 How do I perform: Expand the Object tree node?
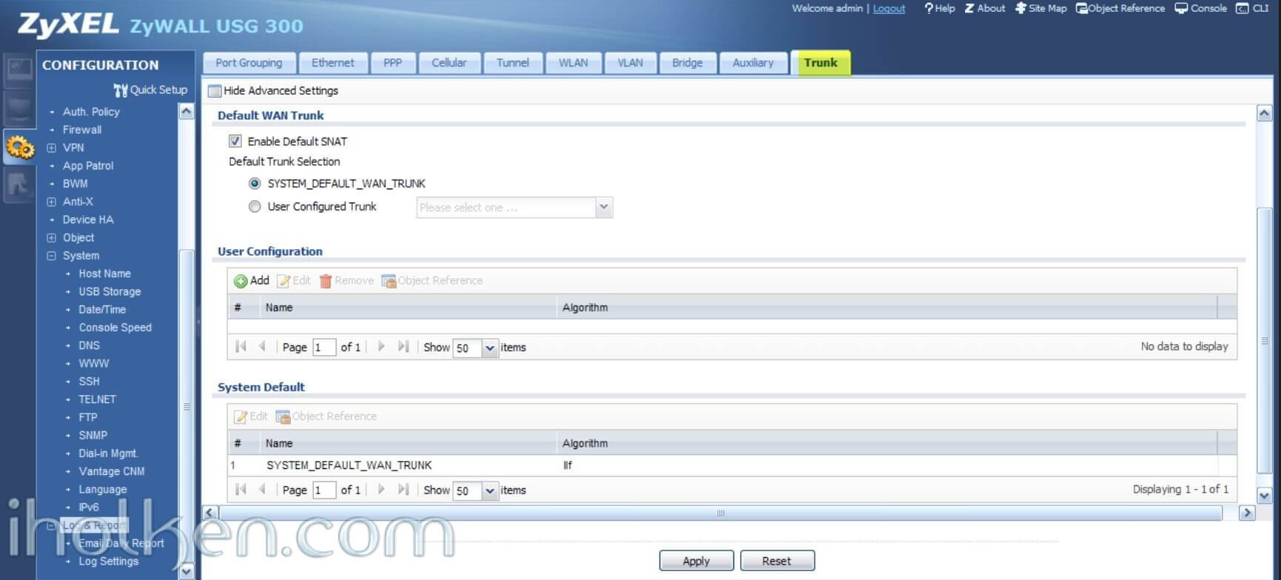pos(51,237)
